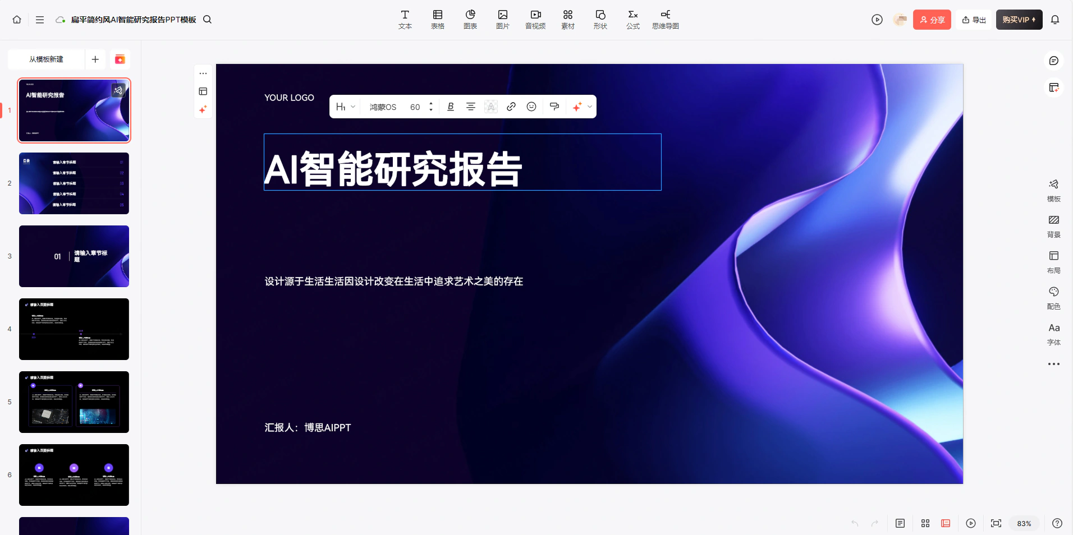Open the comments panel icon

click(1054, 61)
